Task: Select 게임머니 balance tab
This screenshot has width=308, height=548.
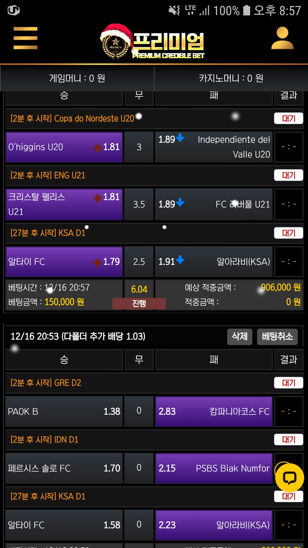Action: pos(77,78)
